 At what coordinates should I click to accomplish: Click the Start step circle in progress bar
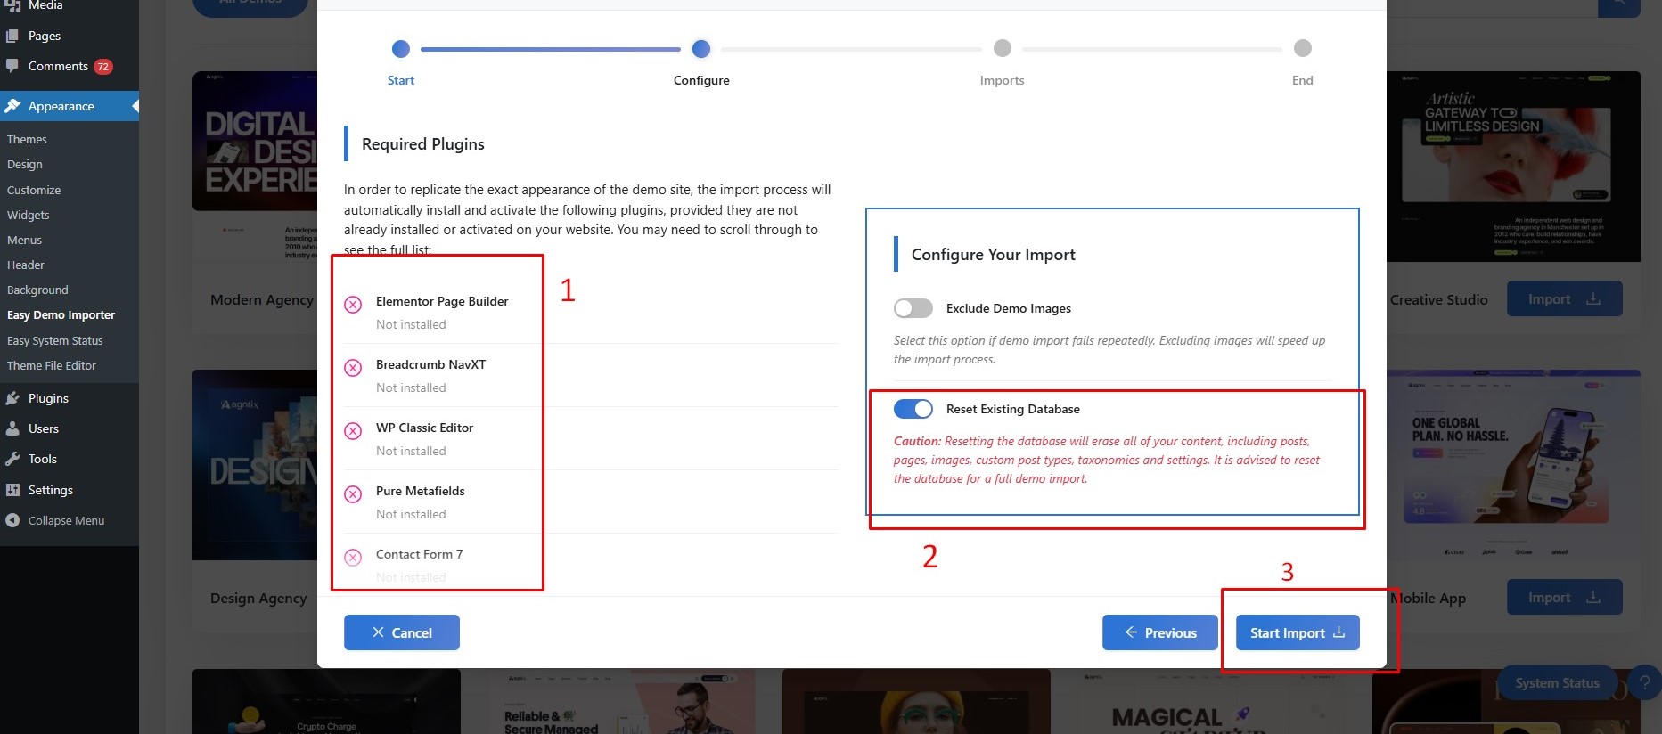(x=401, y=49)
